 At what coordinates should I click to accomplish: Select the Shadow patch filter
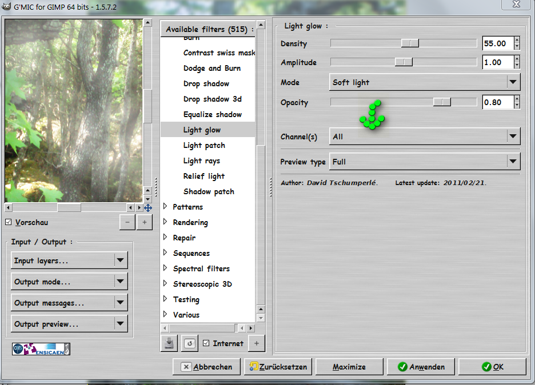coord(209,192)
